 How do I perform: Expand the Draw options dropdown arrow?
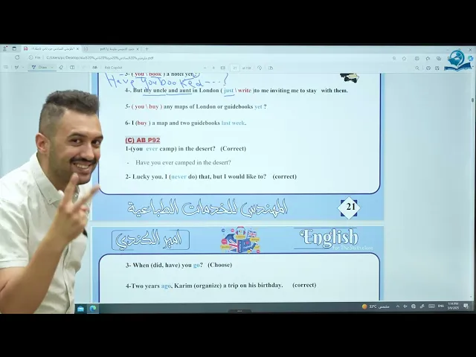tap(52, 68)
